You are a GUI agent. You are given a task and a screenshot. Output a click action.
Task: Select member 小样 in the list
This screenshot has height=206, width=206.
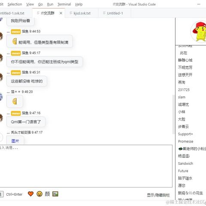(182, 112)
